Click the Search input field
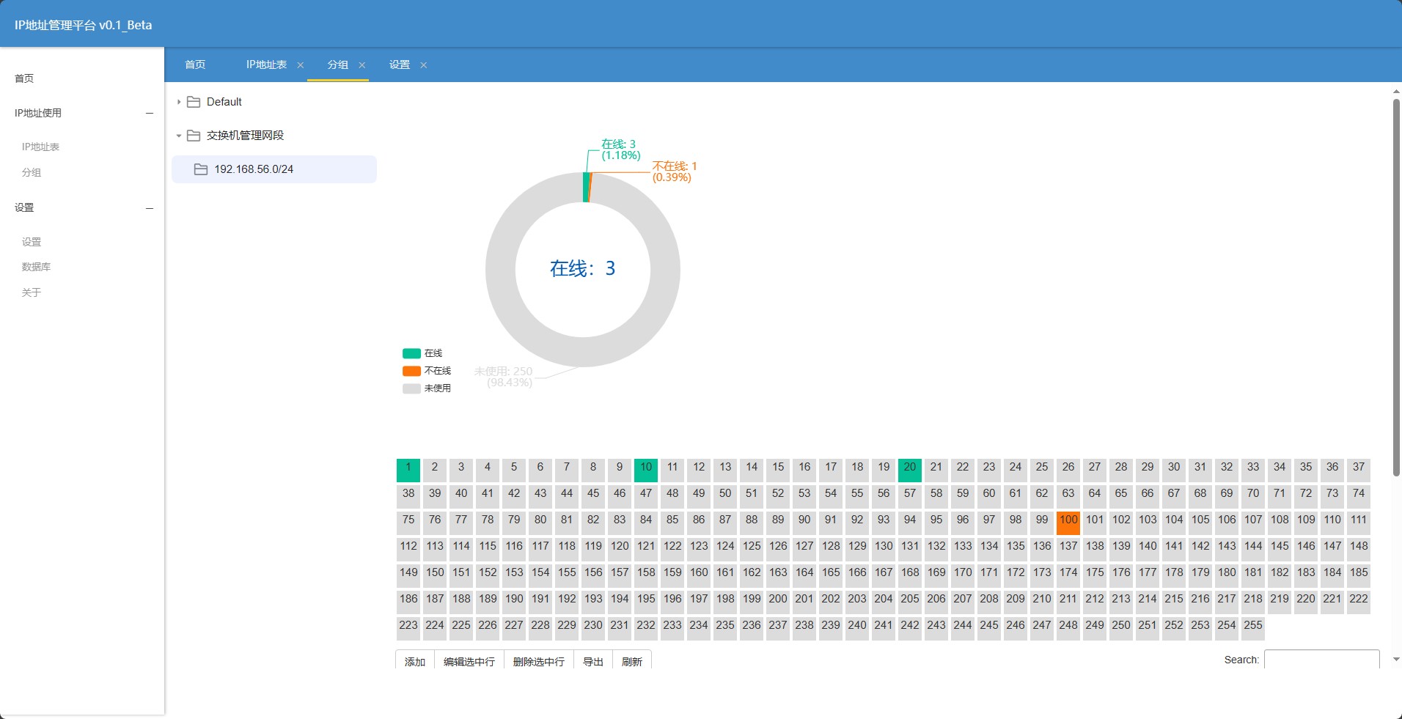The image size is (1402, 719). coord(1322,660)
